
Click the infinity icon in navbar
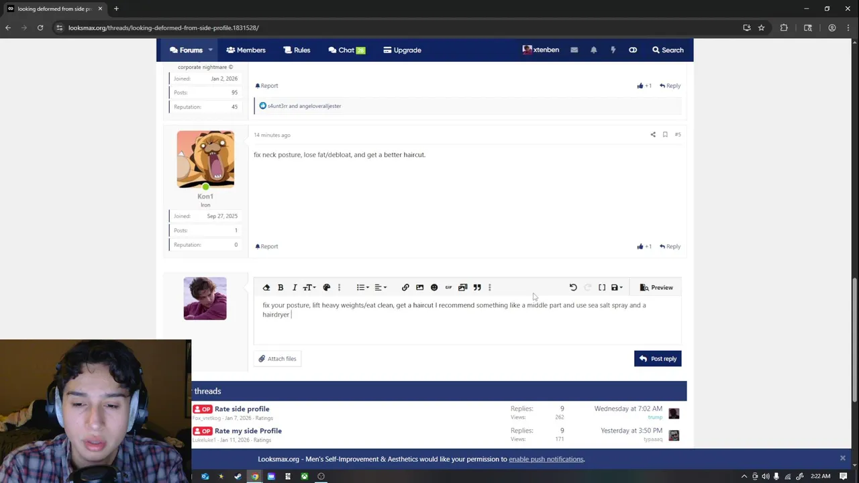633,50
